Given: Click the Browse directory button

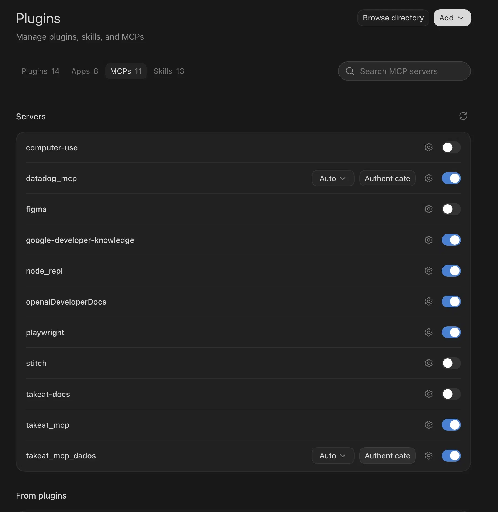Looking at the screenshot, I should point(393,18).
